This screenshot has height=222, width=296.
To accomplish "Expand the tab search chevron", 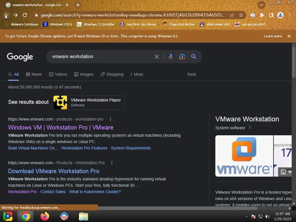I will 262,5.
